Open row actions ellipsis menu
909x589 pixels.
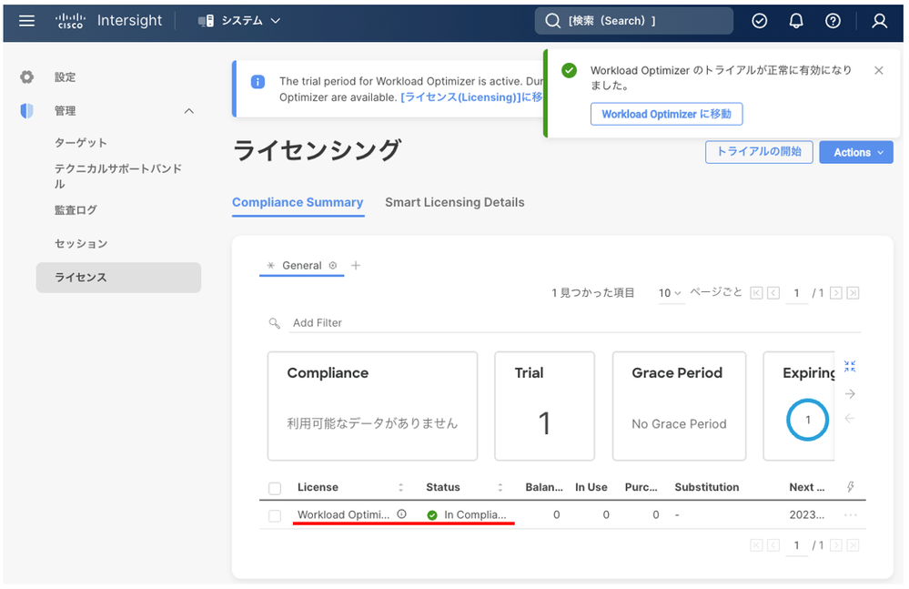pos(851,514)
